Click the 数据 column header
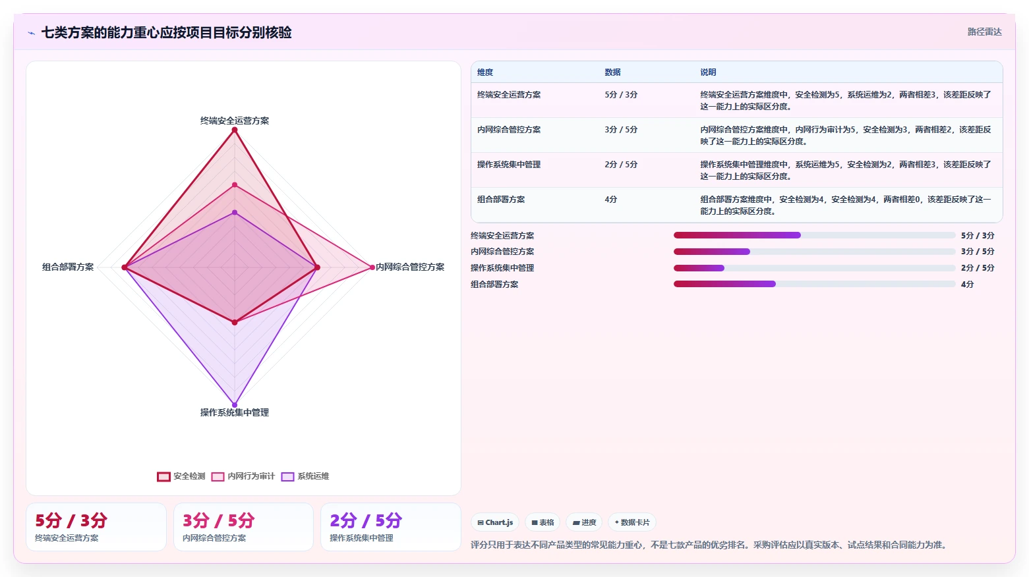The width and height of the screenshot is (1029, 577). coord(612,72)
